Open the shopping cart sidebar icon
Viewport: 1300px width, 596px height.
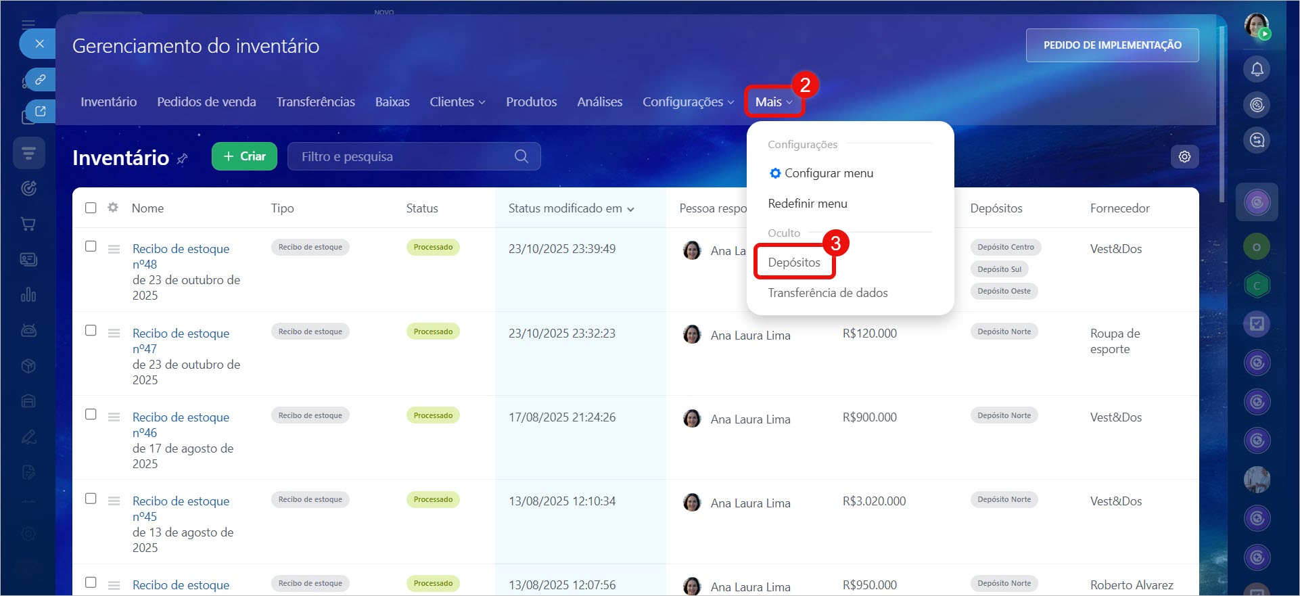(28, 224)
